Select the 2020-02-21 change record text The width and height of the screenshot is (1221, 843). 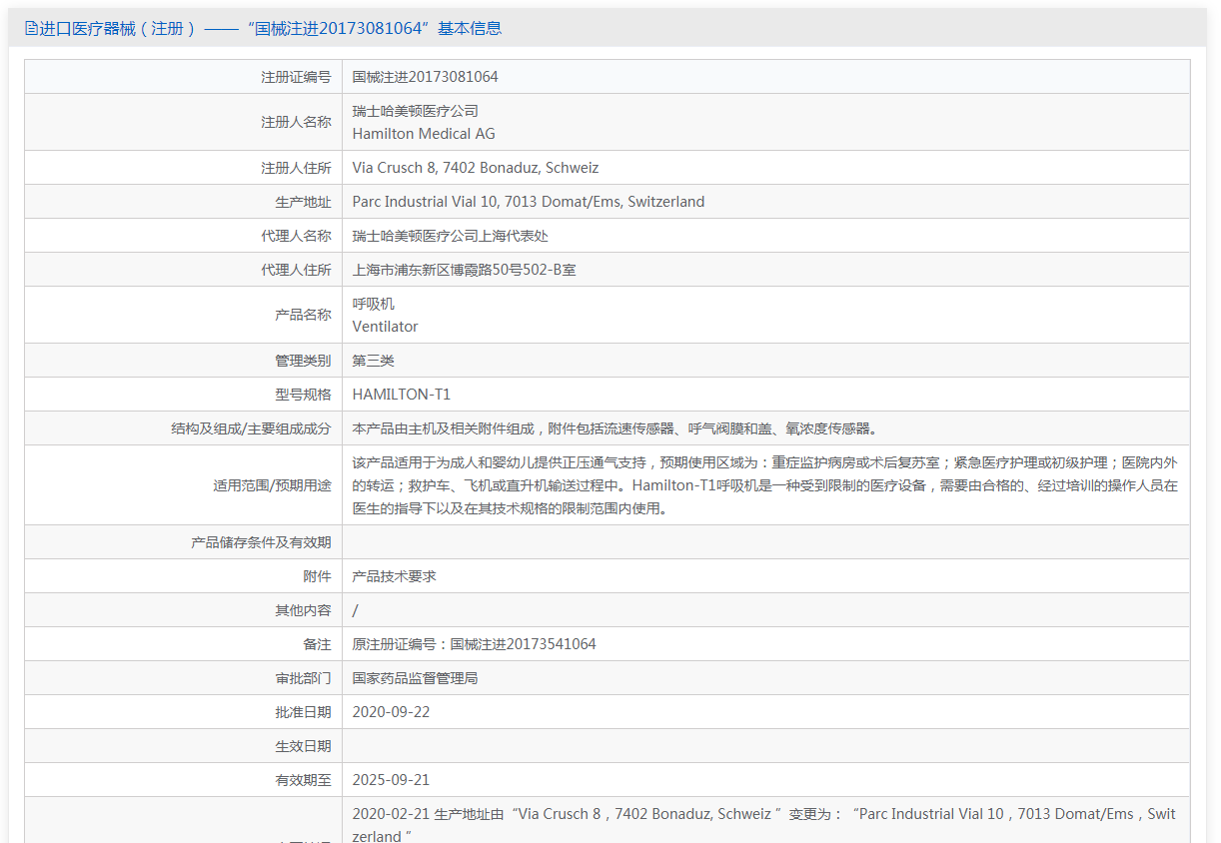tap(764, 825)
